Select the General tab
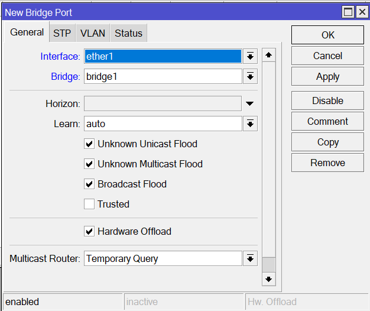The image size is (370, 311). (27, 32)
